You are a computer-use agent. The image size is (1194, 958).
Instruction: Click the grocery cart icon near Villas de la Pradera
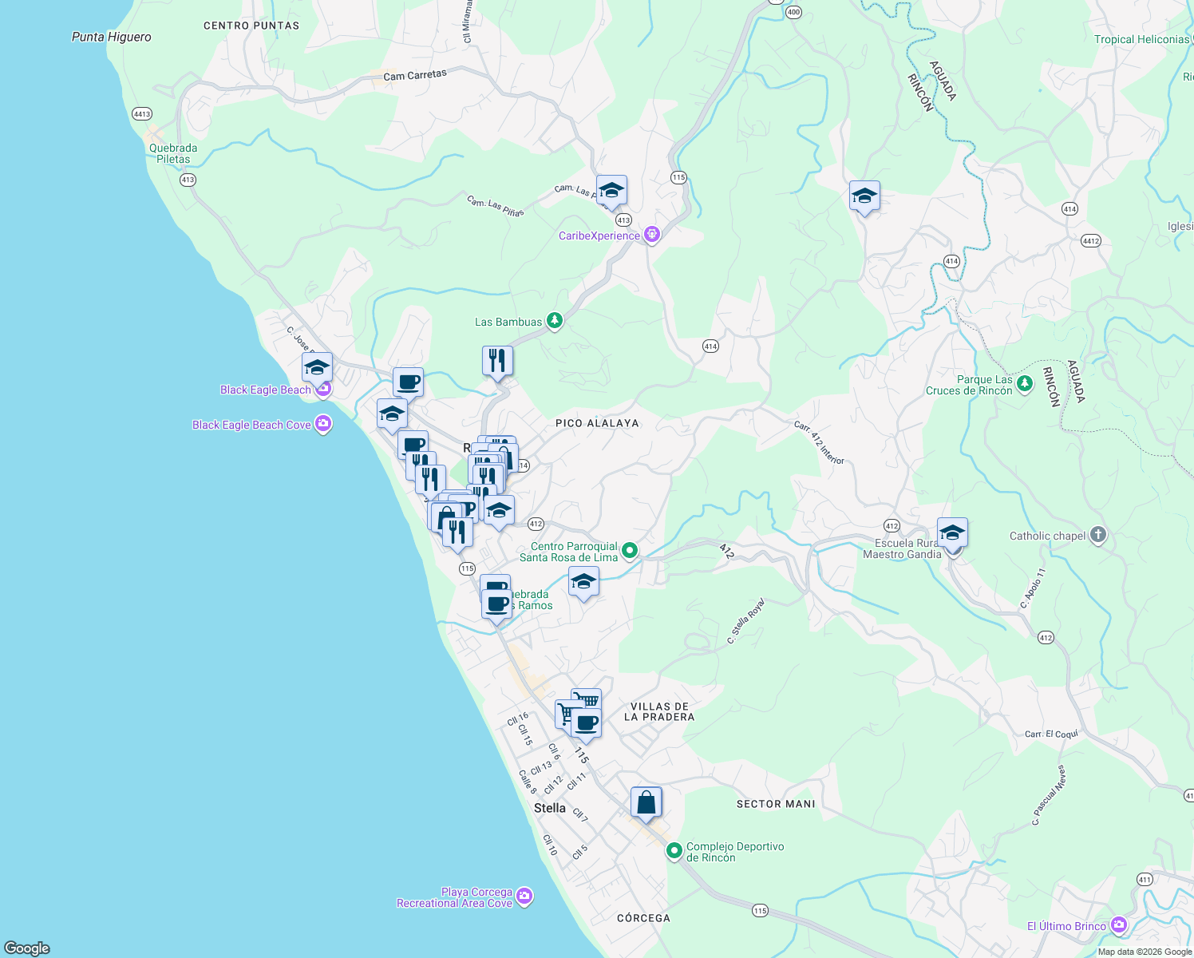(x=587, y=697)
